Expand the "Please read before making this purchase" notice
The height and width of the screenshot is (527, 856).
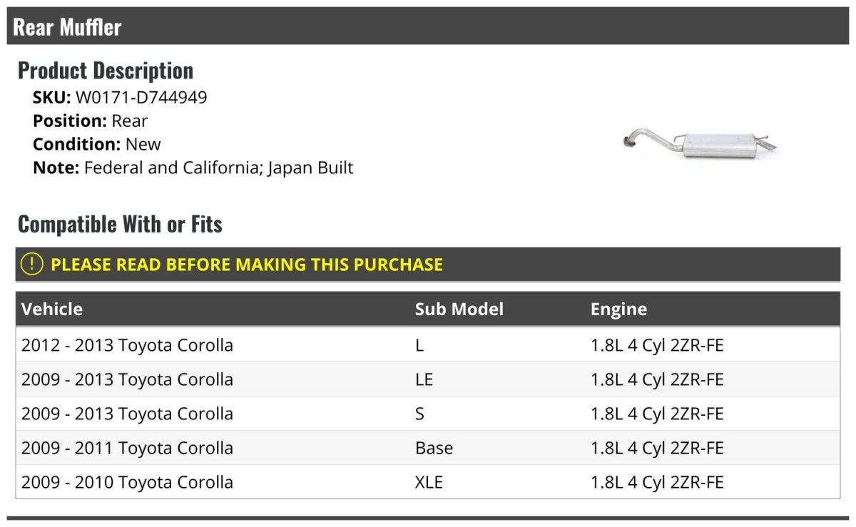tap(247, 265)
